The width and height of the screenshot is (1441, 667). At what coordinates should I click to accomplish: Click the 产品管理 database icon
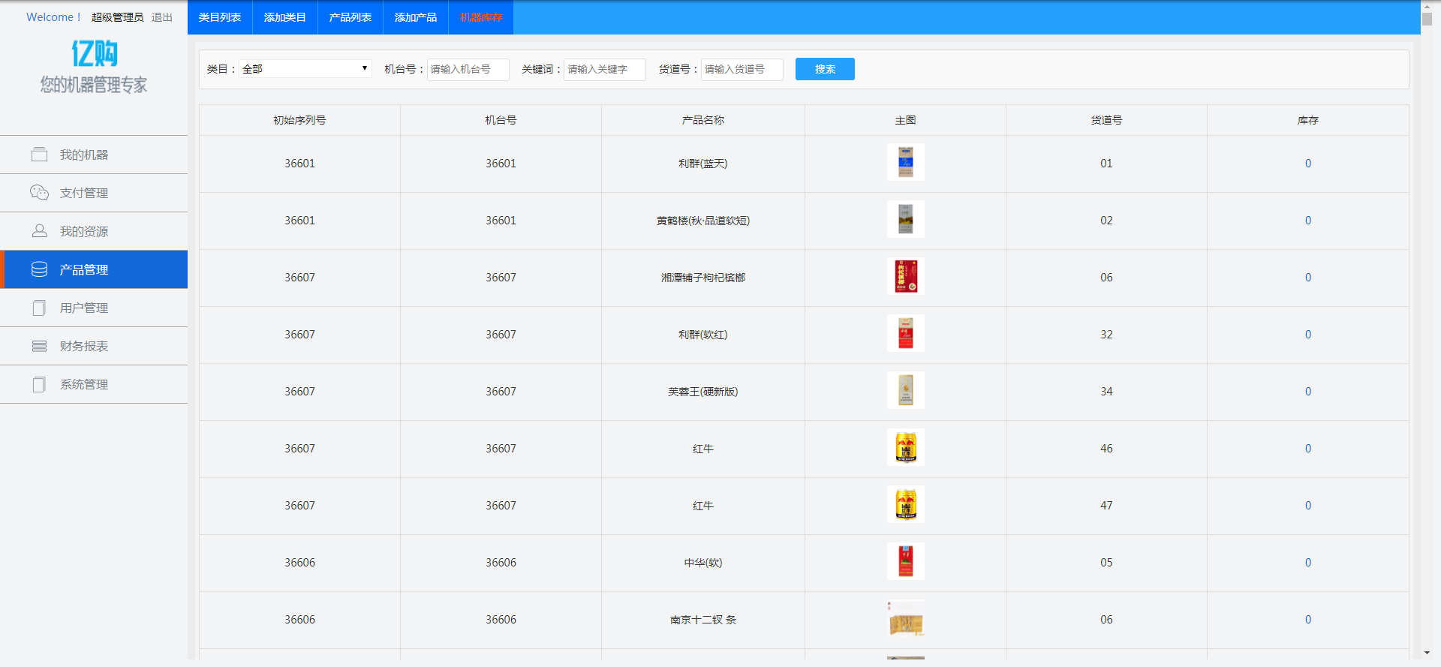pos(39,269)
